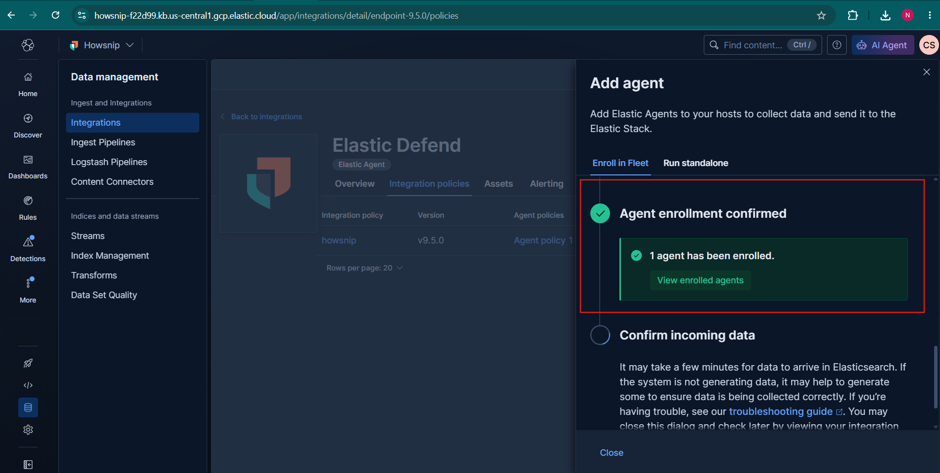The width and height of the screenshot is (940, 473).
Task: Click Close at the flyout bottom
Action: [612, 453]
